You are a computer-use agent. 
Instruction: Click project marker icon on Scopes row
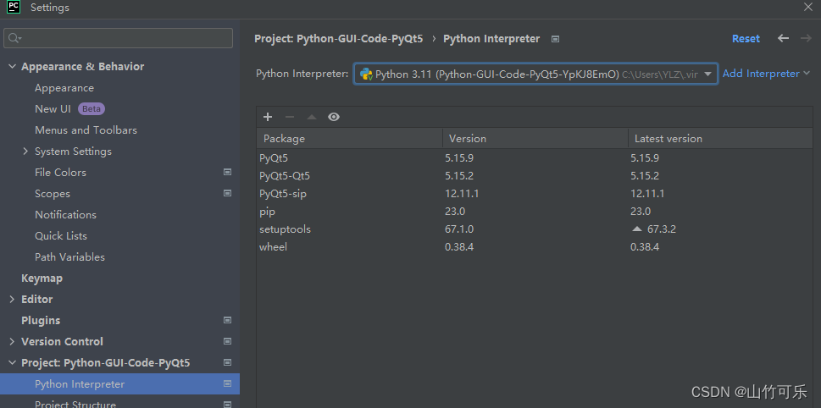(227, 193)
